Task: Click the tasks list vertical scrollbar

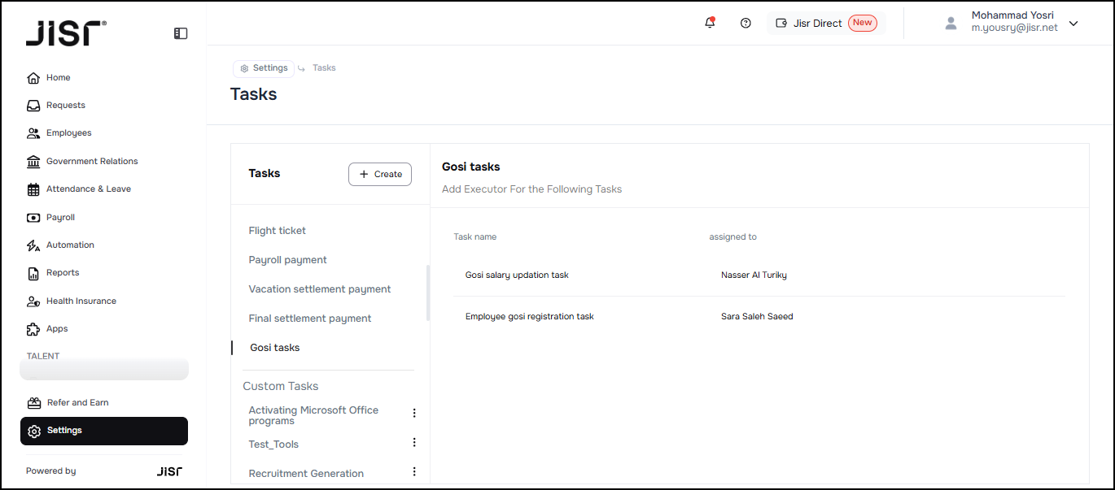Action: pos(428,293)
